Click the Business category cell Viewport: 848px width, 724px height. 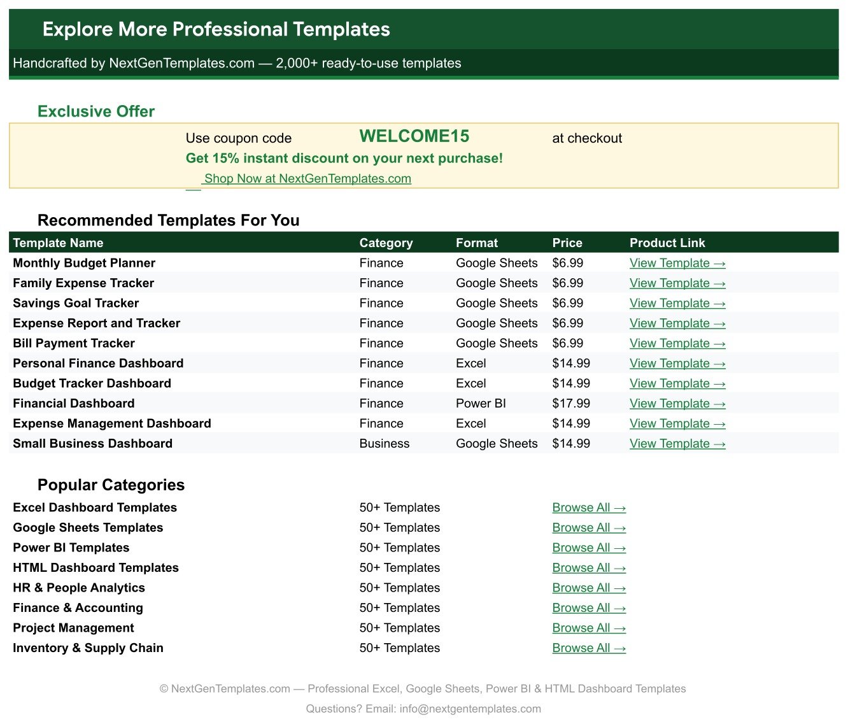pyautogui.click(x=385, y=444)
